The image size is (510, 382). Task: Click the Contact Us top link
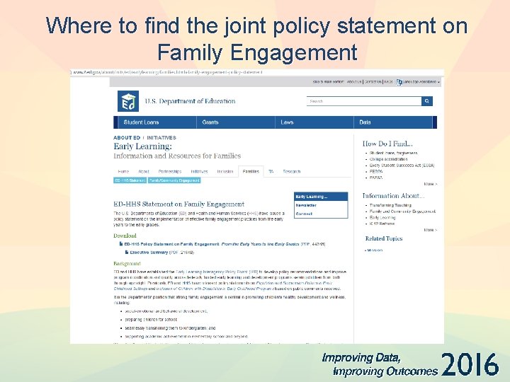pos(373,82)
